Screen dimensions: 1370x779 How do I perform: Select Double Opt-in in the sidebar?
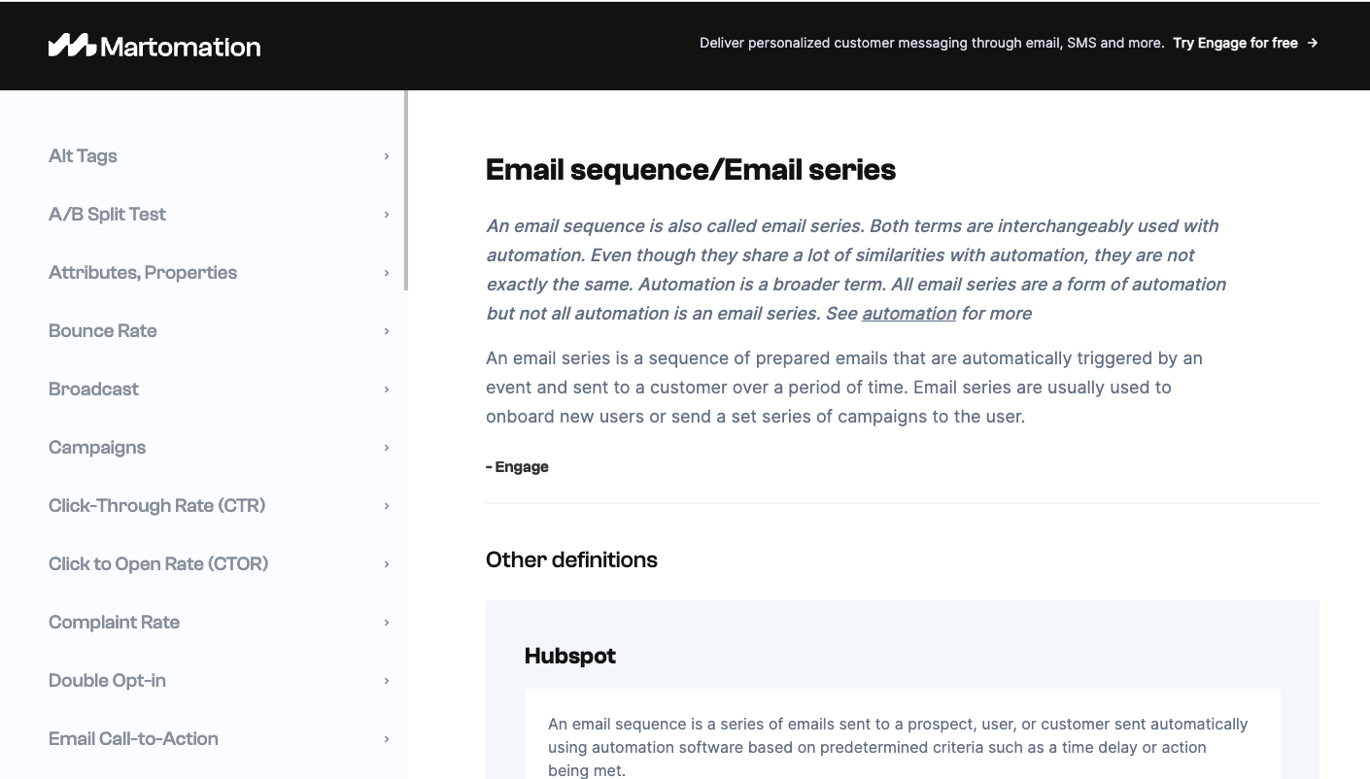(x=107, y=680)
